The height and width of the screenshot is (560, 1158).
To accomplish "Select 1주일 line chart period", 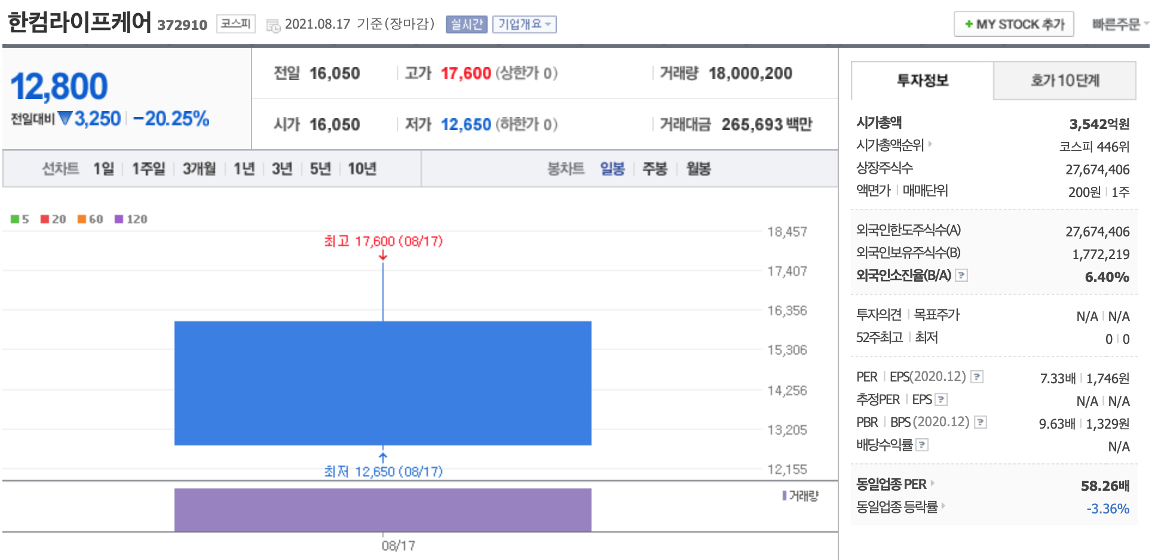I will pos(148,169).
